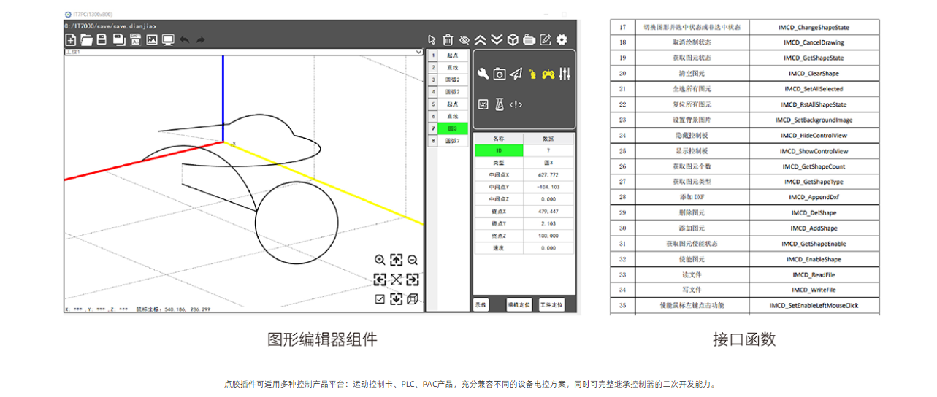Click the 终点X value field 479.447
This screenshot has height=397, width=937.
pos(548,211)
